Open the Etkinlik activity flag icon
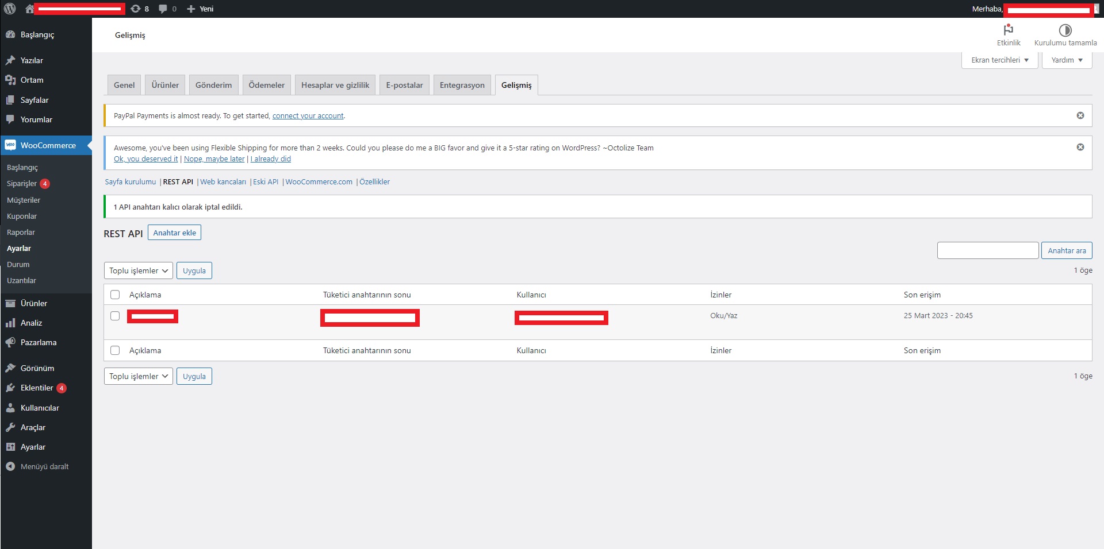Viewport: 1104px width, 549px height. pos(1008,30)
